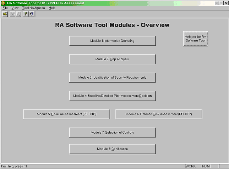Click the Print Preview toolbar icon
This screenshot has width=229, height=169.
(x=18, y=14)
